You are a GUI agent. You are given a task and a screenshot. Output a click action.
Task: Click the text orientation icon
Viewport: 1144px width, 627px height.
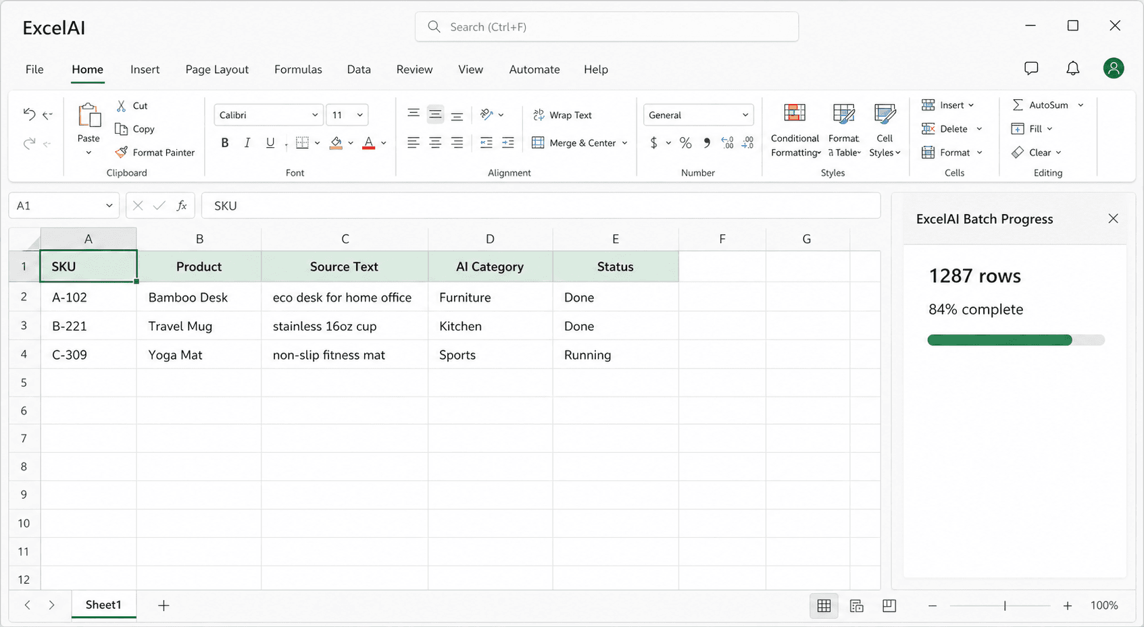click(x=487, y=115)
